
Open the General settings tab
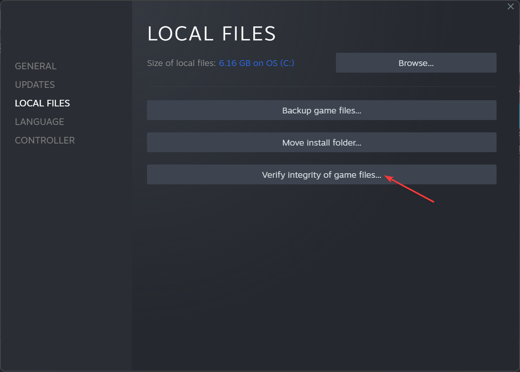click(35, 66)
